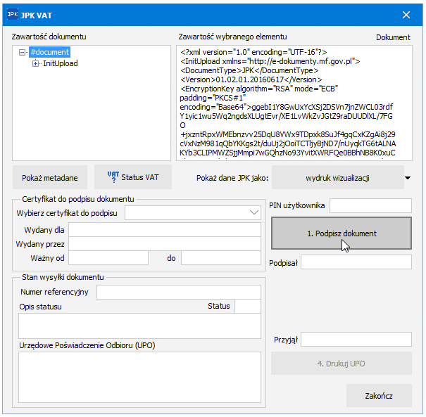Click the Ważny od date field

click(108, 258)
